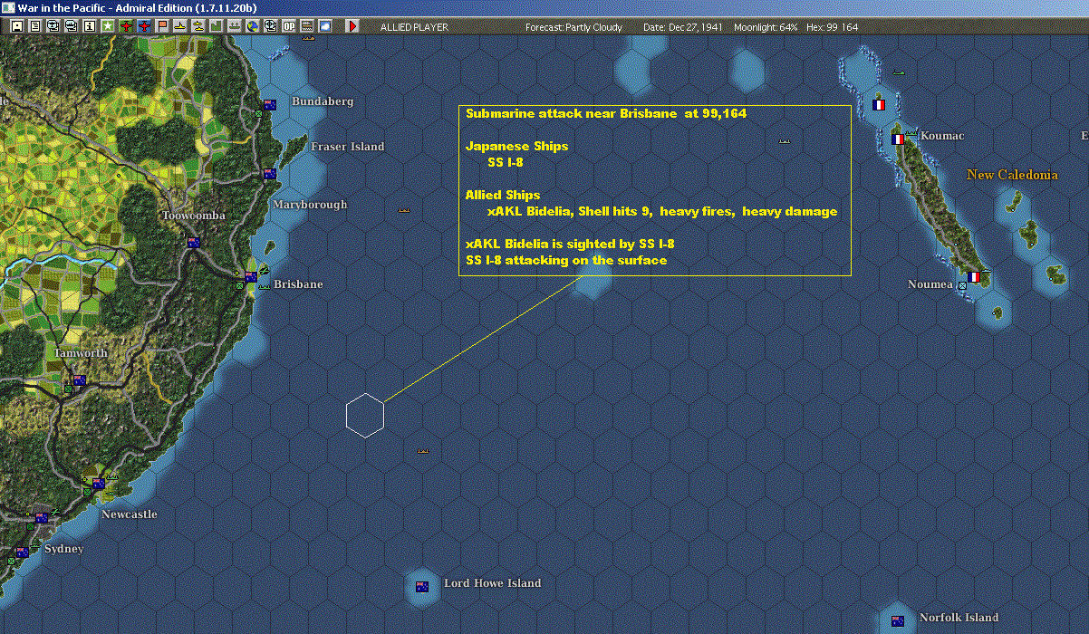Click the information 'i' toolbar icon
Viewport: 1089px width, 634px height.
click(x=89, y=26)
